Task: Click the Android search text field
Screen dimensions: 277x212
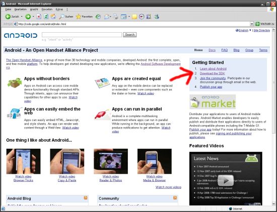Action: 82,35
